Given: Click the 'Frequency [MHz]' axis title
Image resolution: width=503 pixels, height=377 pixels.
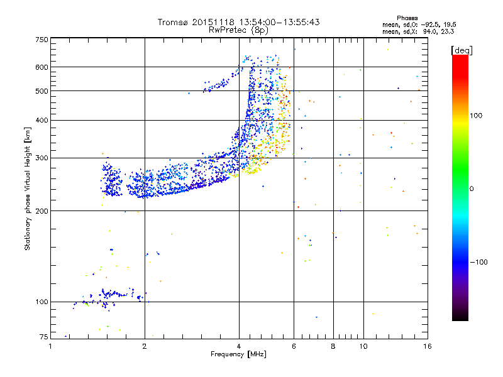Looking at the screenshot, I should point(238,354).
